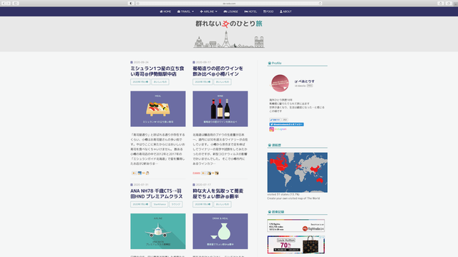Click the privacy shield icon beside address bar
This screenshot has width=458, height=257.
click(x=131, y=3)
